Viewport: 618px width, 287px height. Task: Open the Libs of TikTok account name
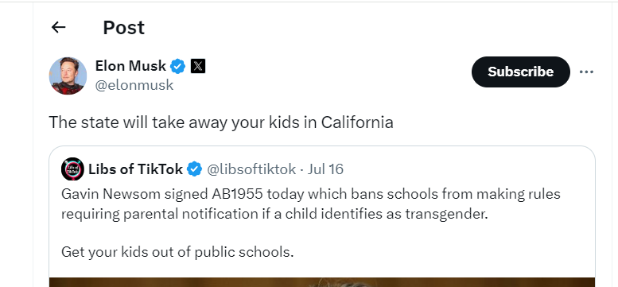pos(135,169)
